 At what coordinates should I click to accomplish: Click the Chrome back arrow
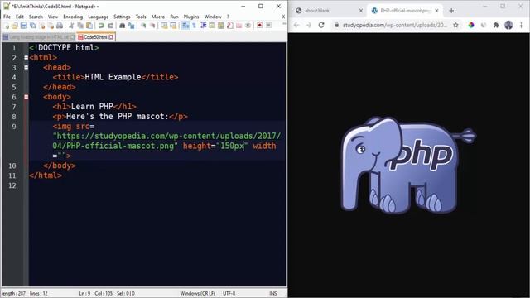point(296,25)
